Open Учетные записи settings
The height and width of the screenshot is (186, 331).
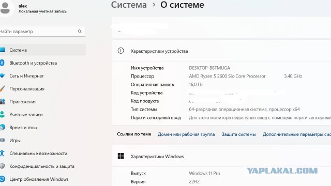(43, 115)
